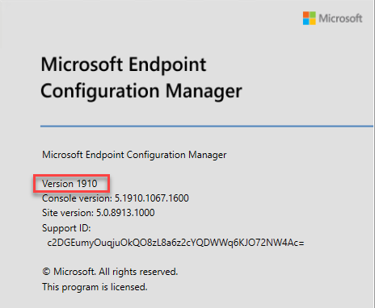
Task: Click the copyright © symbol
Action: pyautogui.click(x=46, y=272)
